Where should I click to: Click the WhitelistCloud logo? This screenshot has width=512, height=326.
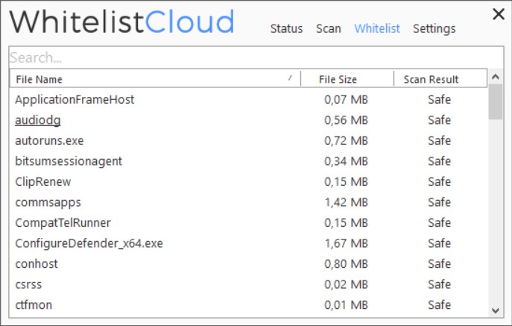[x=121, y=22]
